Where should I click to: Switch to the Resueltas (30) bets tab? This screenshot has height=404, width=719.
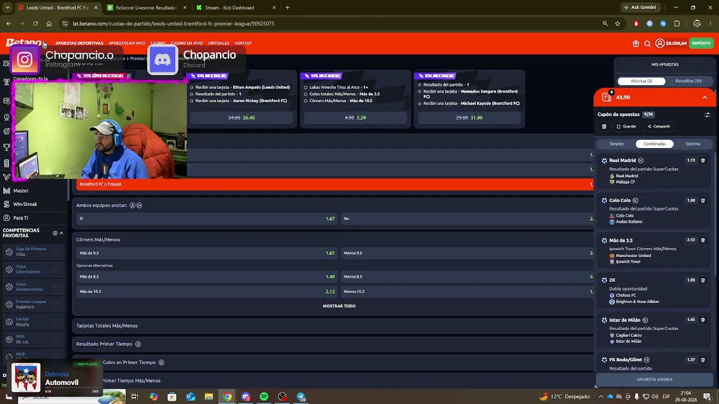[x=689, y=81]
